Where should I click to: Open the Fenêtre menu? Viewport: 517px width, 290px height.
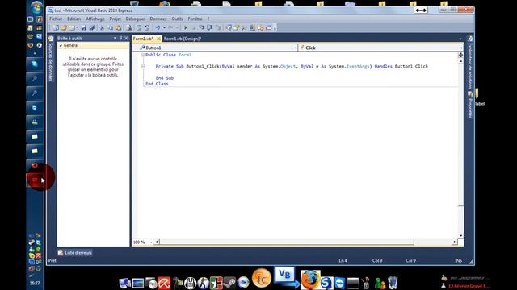(x=195, y=19)
